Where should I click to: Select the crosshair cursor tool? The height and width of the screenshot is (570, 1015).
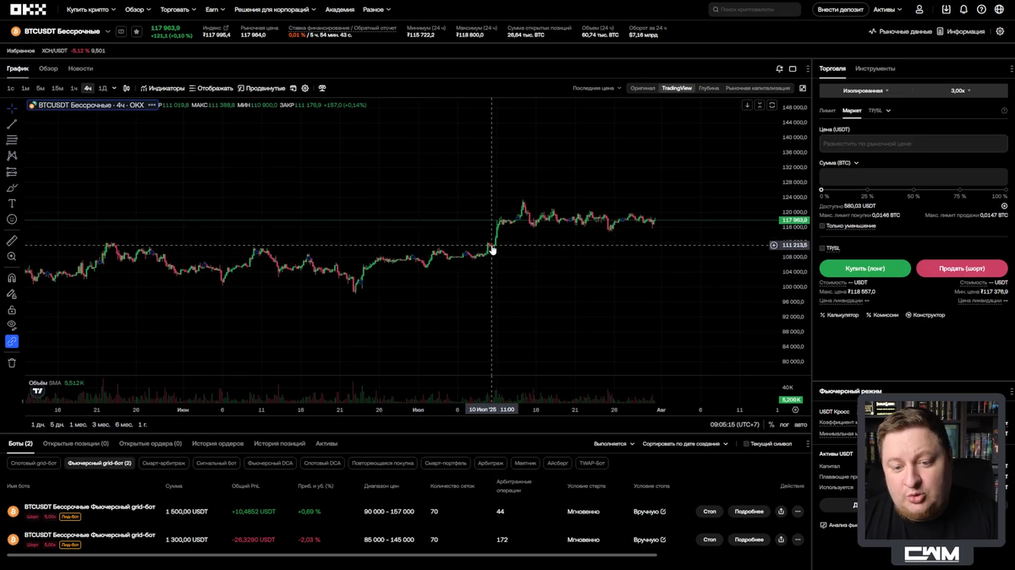click(x=12, y=108)
